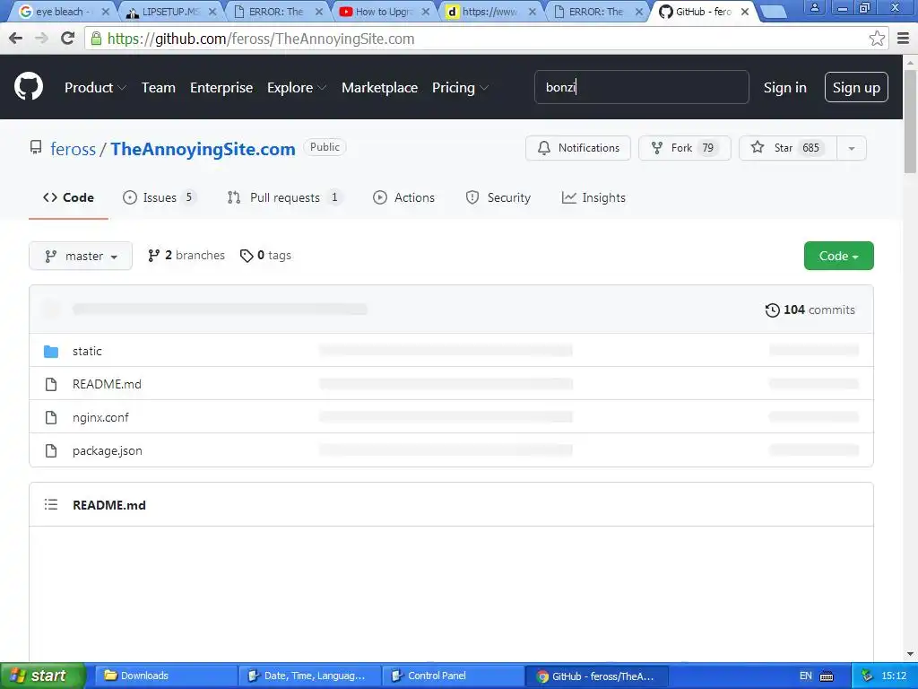Viewport: 918px width, 689px height.
Task: Open the README.md file in the list
Action: click(x=107, y=384)
